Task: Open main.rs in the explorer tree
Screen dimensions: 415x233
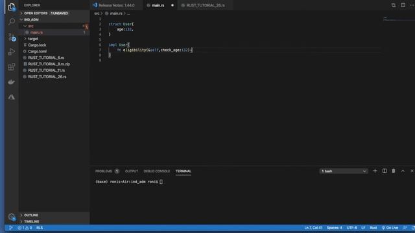Action: [x=54, y=32]
